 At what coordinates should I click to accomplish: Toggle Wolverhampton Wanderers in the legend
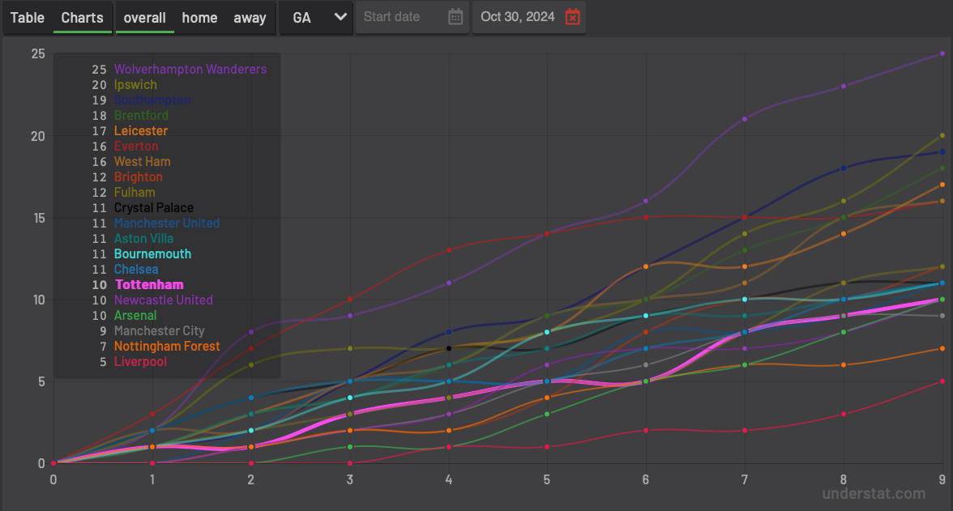(190, 70)
